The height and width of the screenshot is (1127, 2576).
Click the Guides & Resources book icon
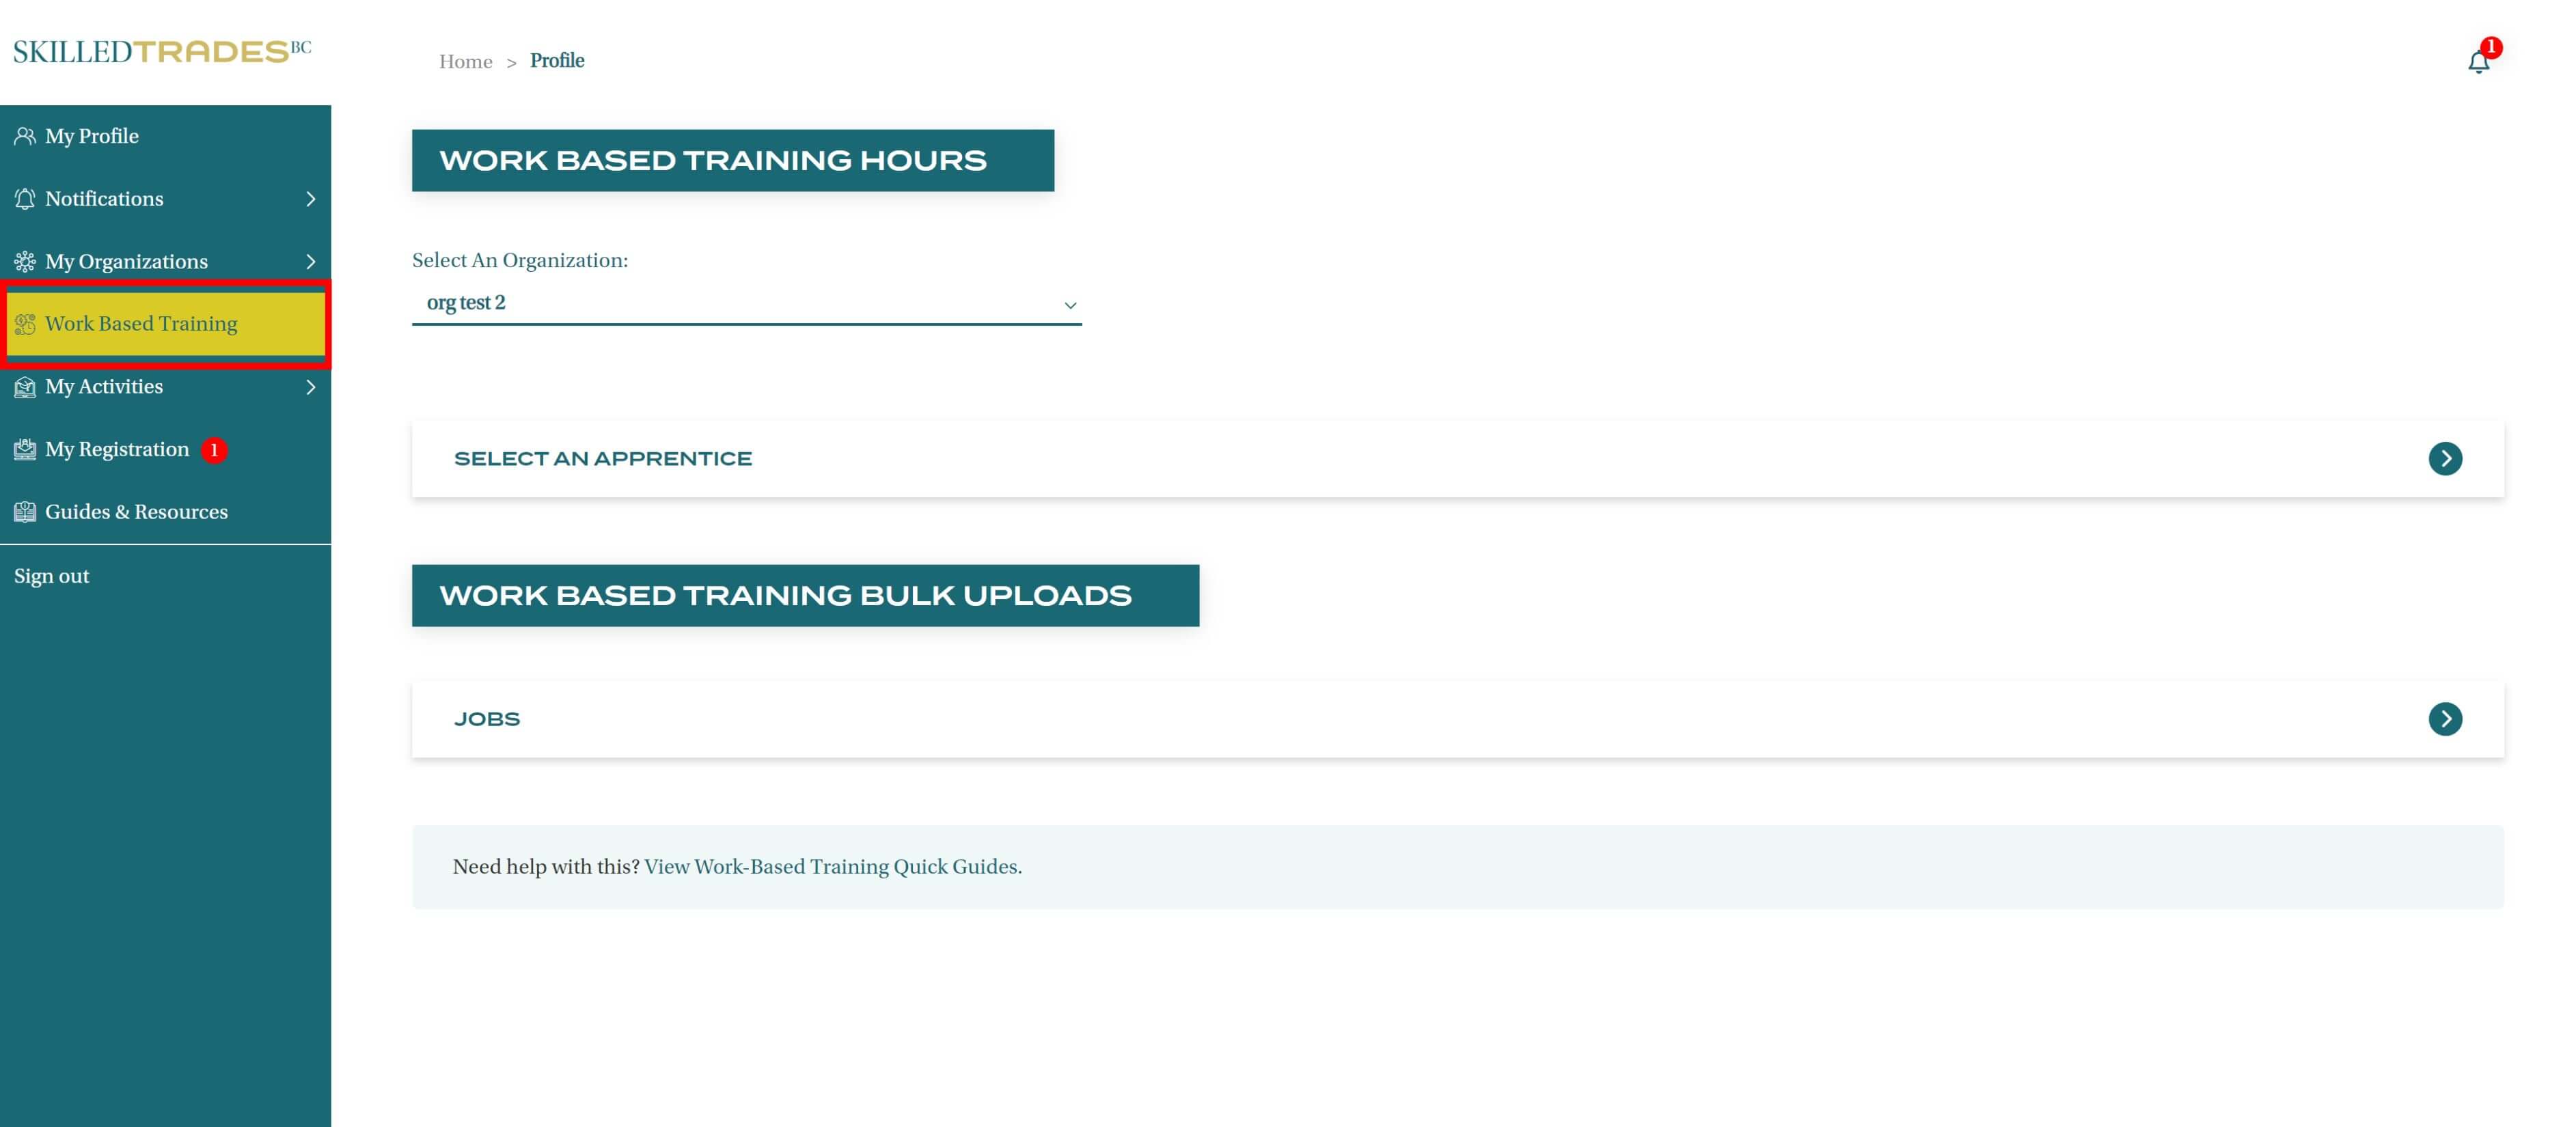tap(25, 512)
